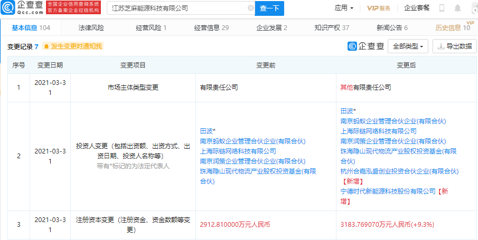Click the 市场主体类型变更 cell

tap(133, 88)
